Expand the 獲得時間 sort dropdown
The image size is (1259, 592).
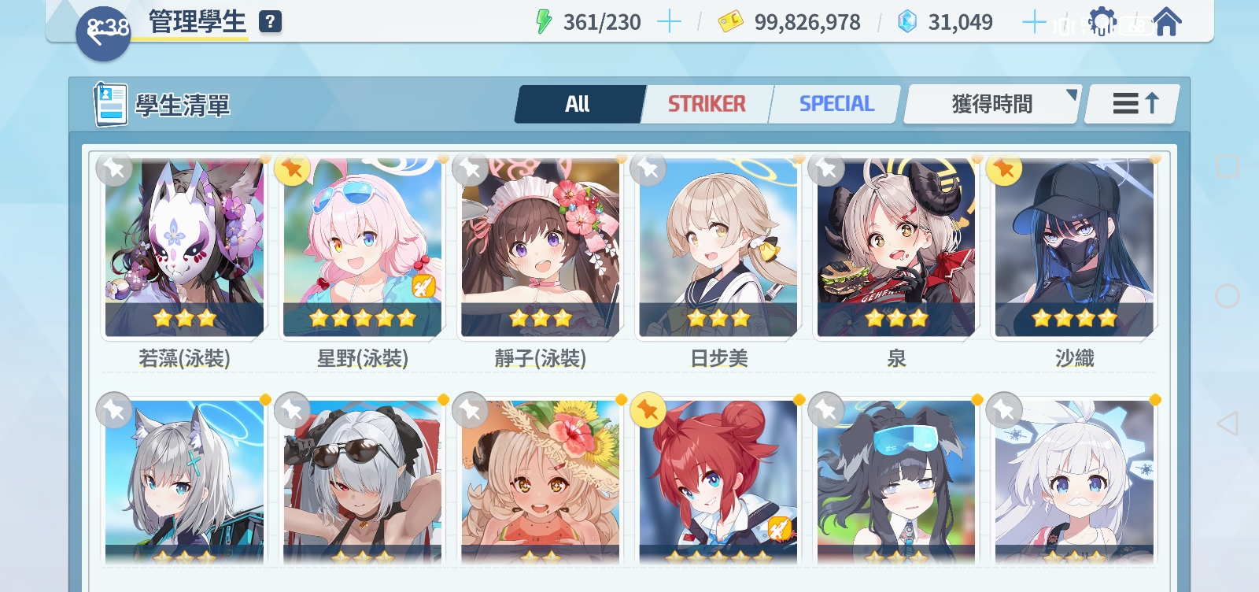pyautogui.click(x=992, y=104)
